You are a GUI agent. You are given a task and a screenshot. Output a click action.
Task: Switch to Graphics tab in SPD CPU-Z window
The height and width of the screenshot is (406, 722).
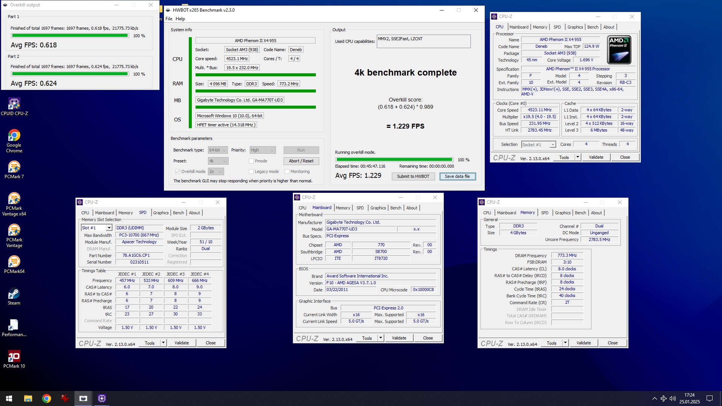[161, 213]
